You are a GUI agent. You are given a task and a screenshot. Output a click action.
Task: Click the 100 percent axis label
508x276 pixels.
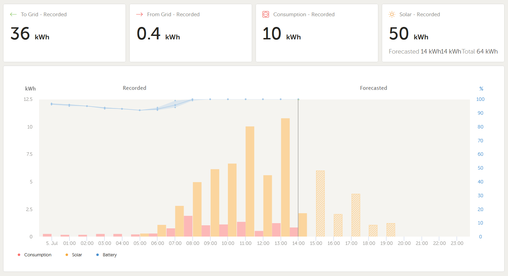pyautogui.click(x=481, y=99)
